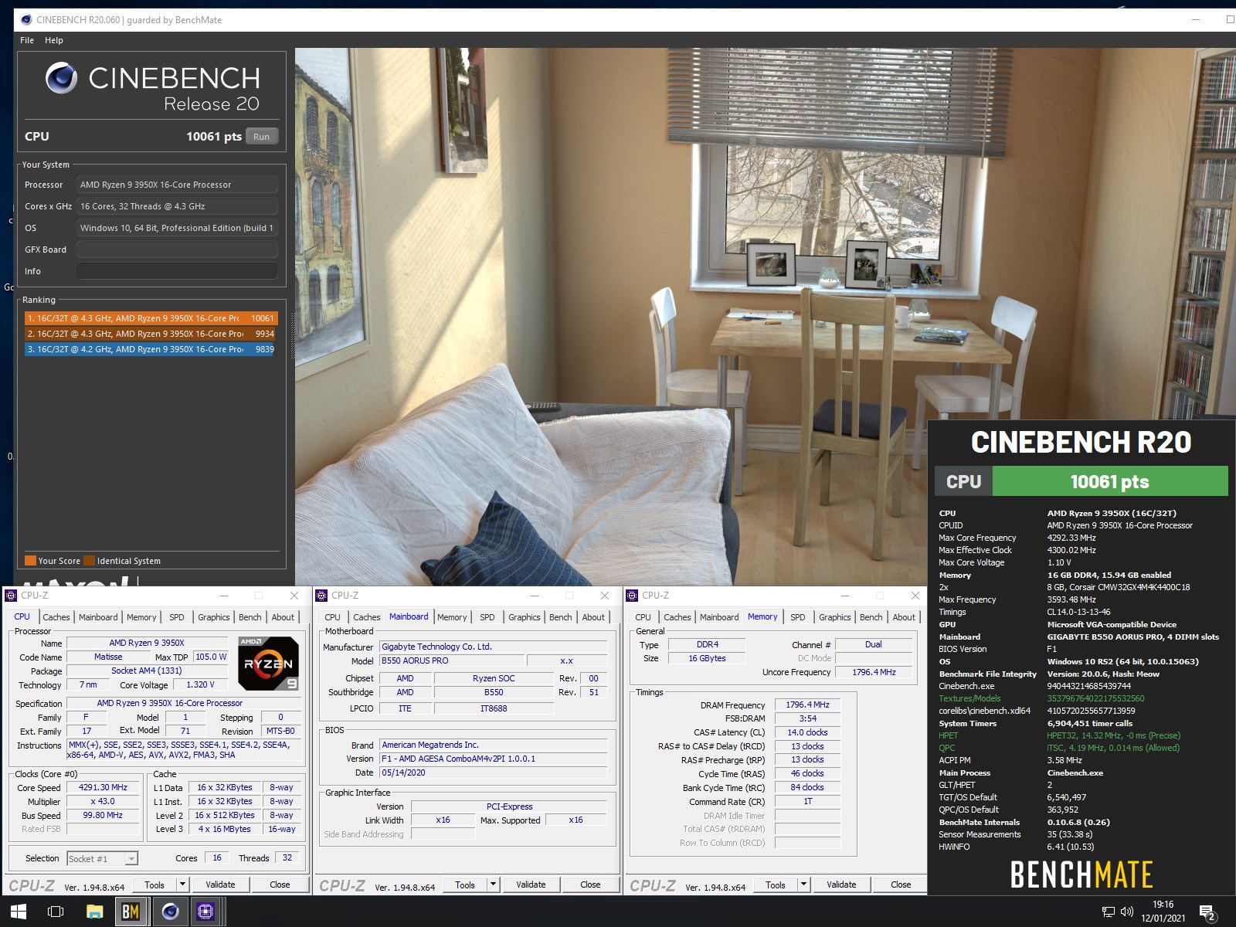
Task: Click the Core Speed value 4291.30 MHz
Action: pyautogui.click(x=103, y=787)
